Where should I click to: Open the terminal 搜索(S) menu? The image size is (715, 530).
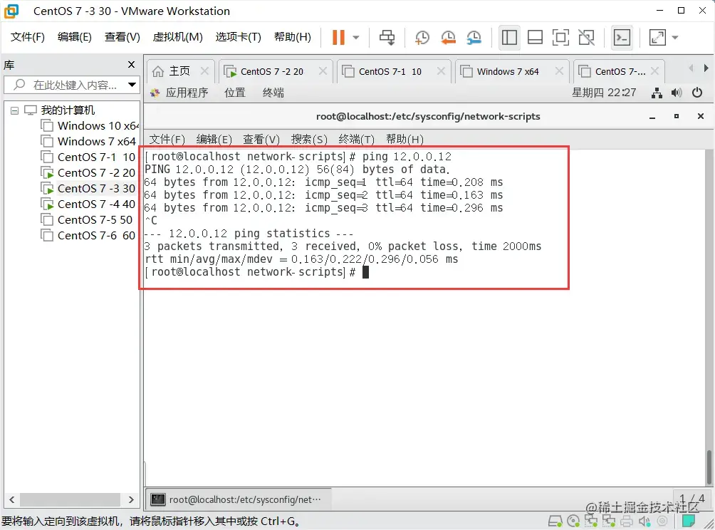coord(309,139)
